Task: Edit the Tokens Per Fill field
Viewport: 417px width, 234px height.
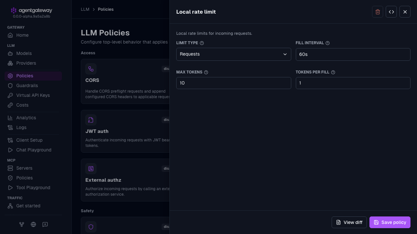Action: (x=353, y=83)
